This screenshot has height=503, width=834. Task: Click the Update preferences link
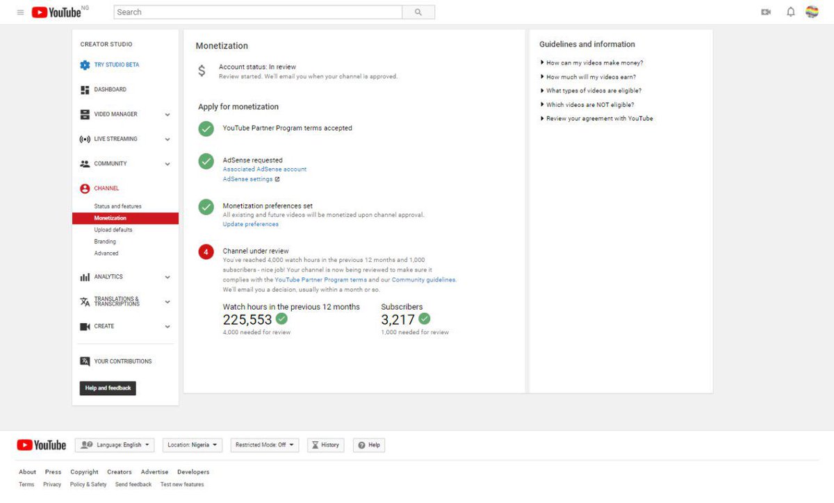[x=250, y=224]
